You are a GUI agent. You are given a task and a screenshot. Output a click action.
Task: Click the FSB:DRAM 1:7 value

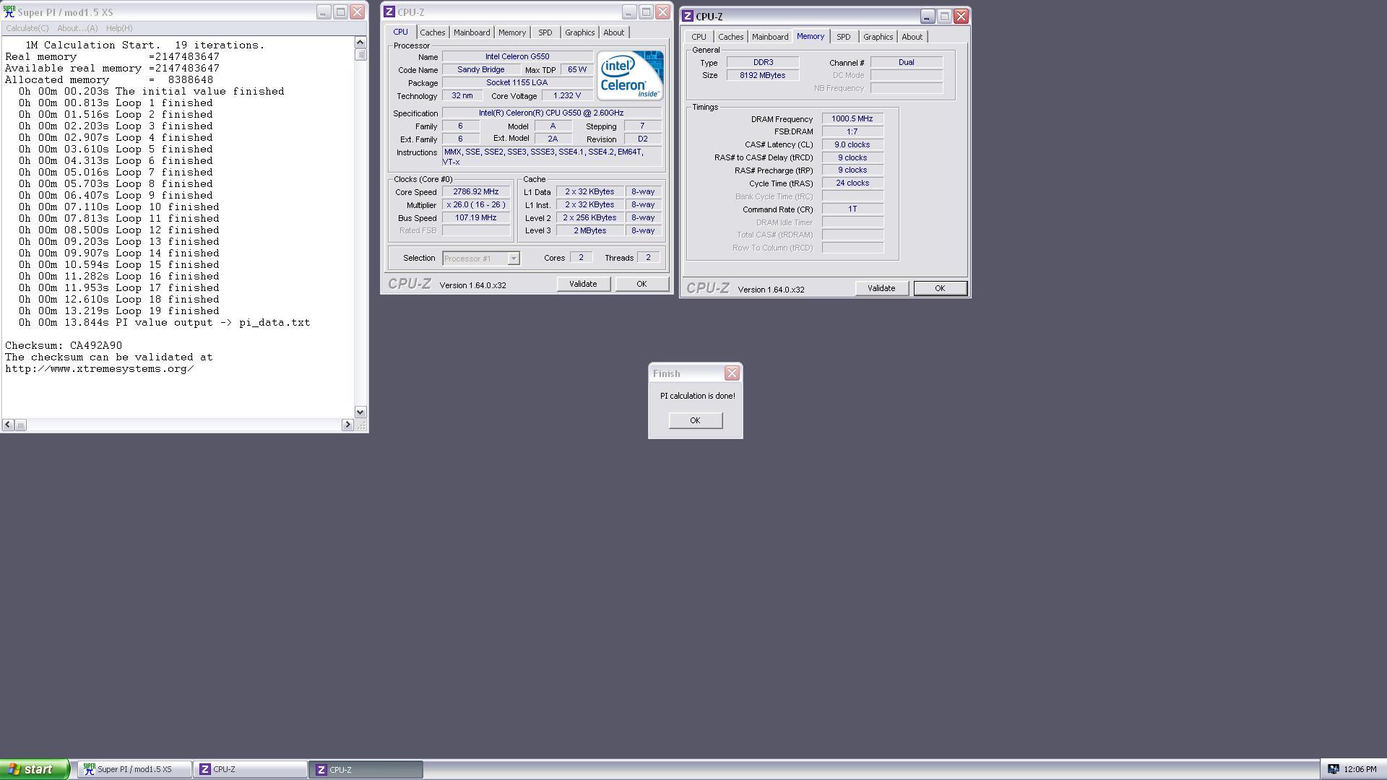tap(852, 131)
